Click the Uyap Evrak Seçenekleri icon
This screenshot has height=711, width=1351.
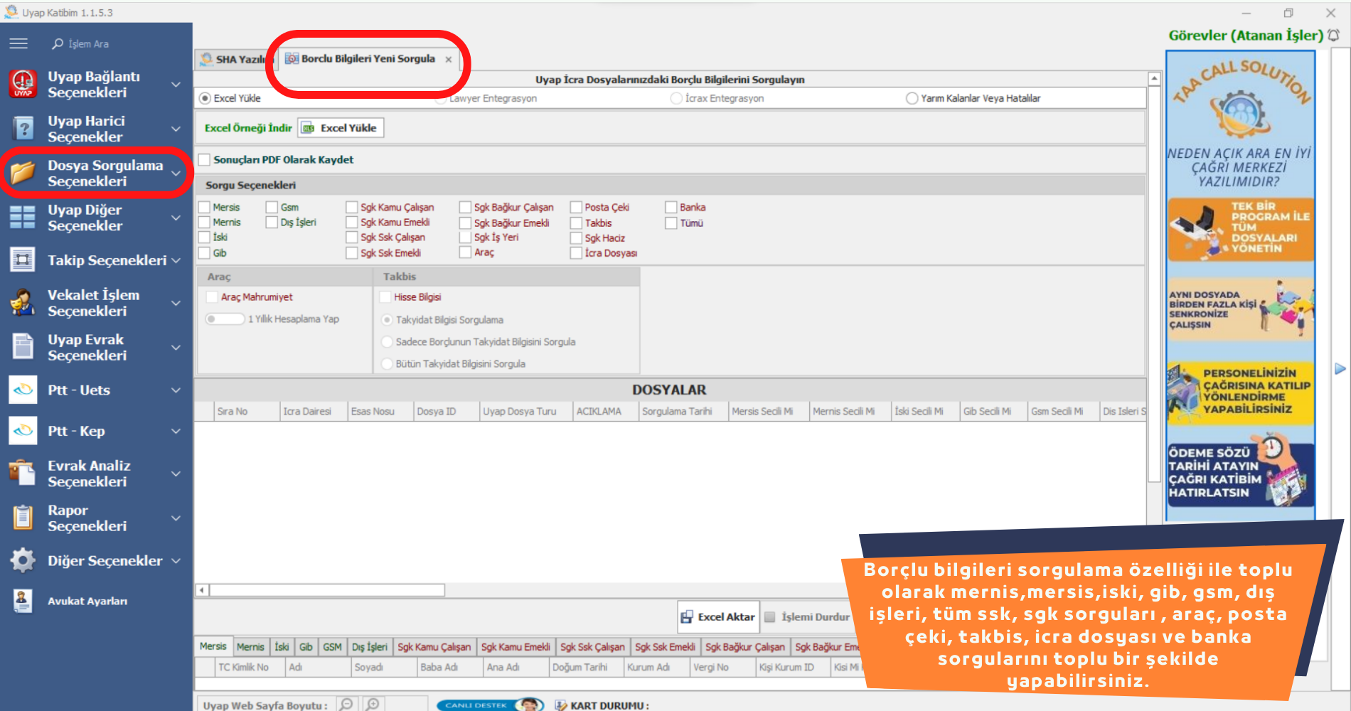click(x=23, y=347)
